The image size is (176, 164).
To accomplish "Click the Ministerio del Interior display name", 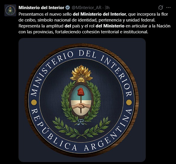I will click(x=41, y=8).
